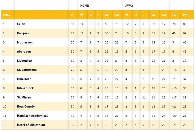The image size is (195, 131).
Task: Sort by the PTS column header
Action: (185, 15)
